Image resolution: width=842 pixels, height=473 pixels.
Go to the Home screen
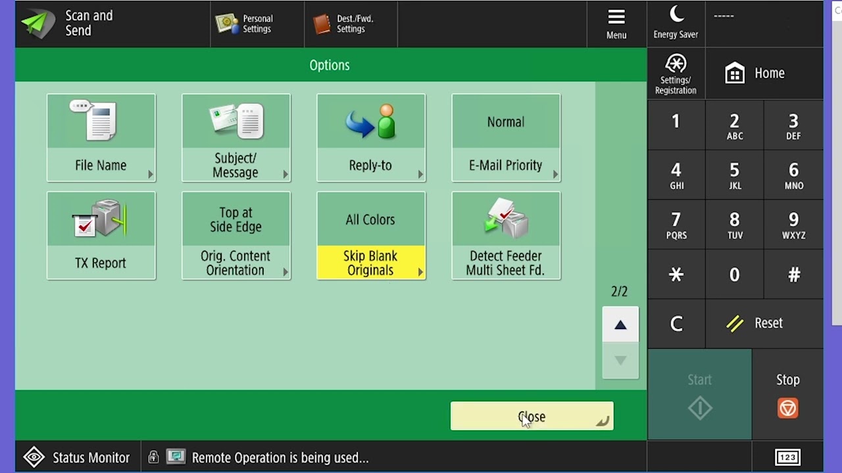(x=764, y=74)
